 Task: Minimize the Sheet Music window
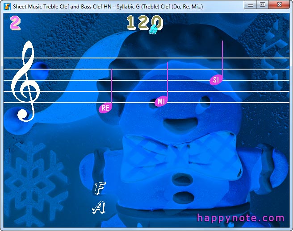click(251, 5)
